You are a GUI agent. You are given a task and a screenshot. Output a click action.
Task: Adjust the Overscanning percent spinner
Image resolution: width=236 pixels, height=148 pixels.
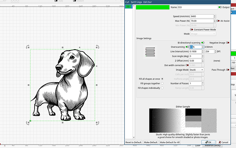tap(203, 47)
